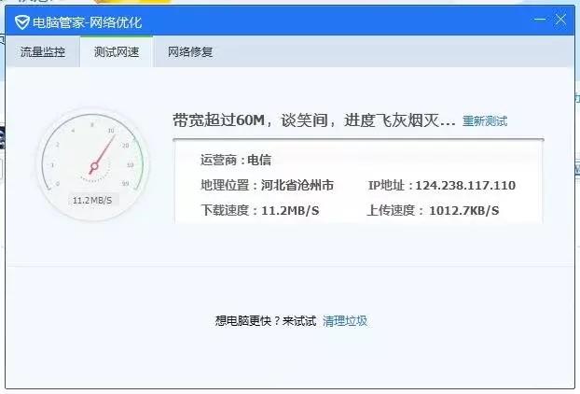
Task: Select the IP地址 124.238.117.110 text
Action: tap(442, 185)
